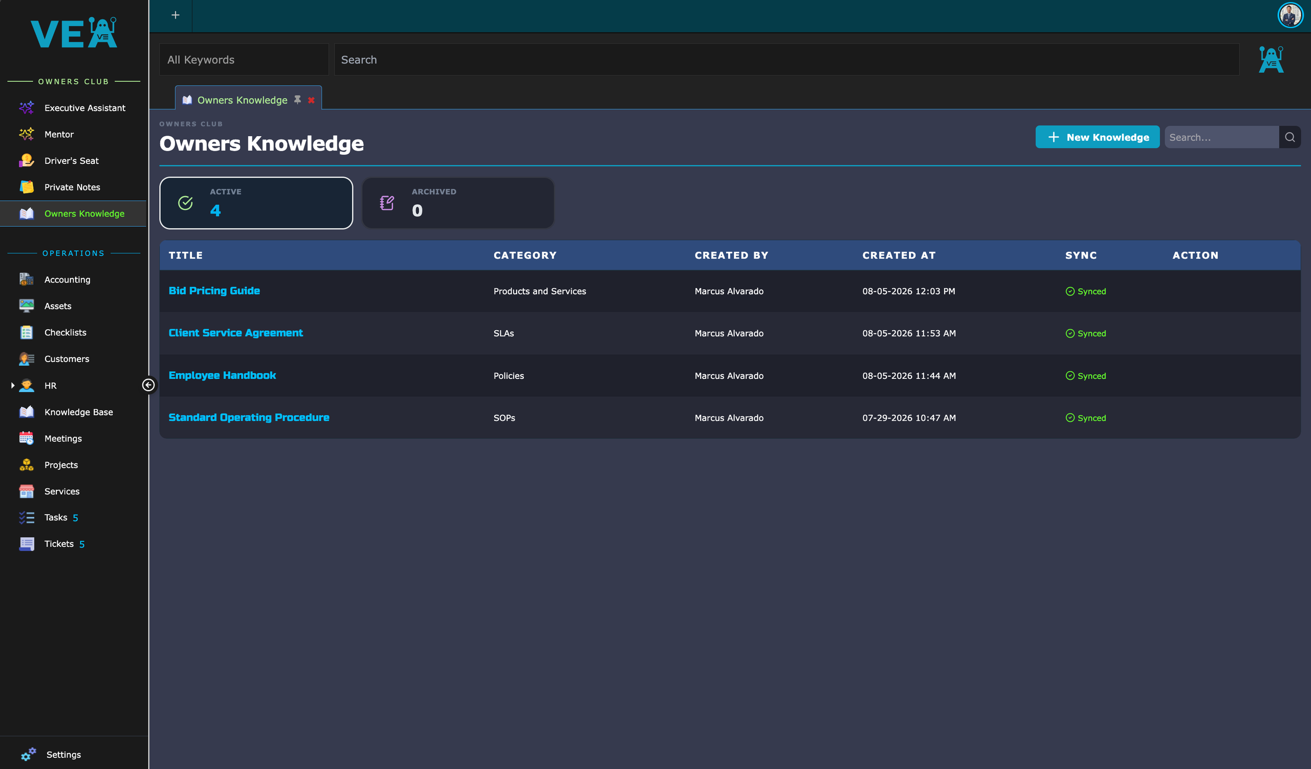1311x769 pixels.
Task: Open the Bid Pricing Guide entry
Action: (x=215, y=291)
